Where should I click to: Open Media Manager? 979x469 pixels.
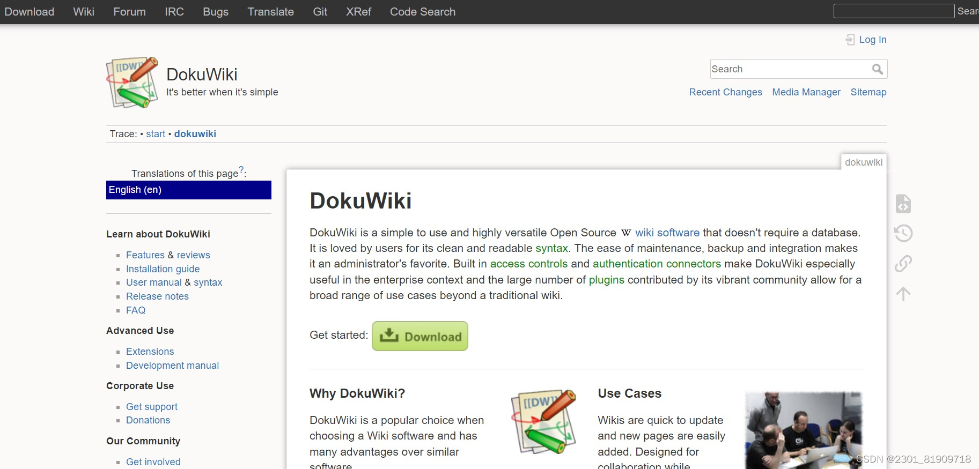click(x=806, y=92)
